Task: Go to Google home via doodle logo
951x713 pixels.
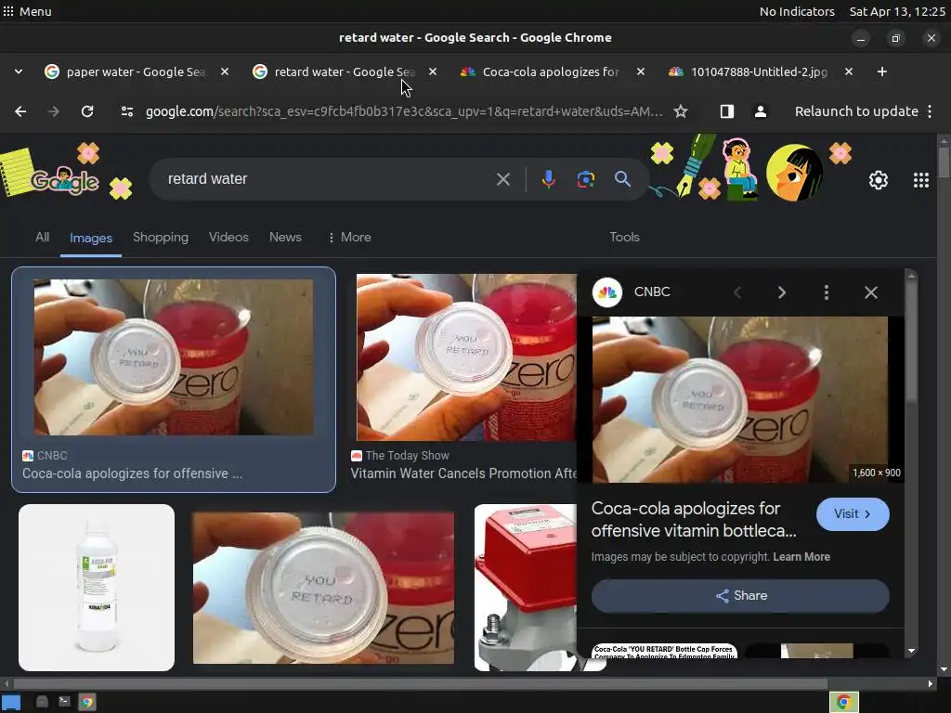Action: [x=65, y=181]
